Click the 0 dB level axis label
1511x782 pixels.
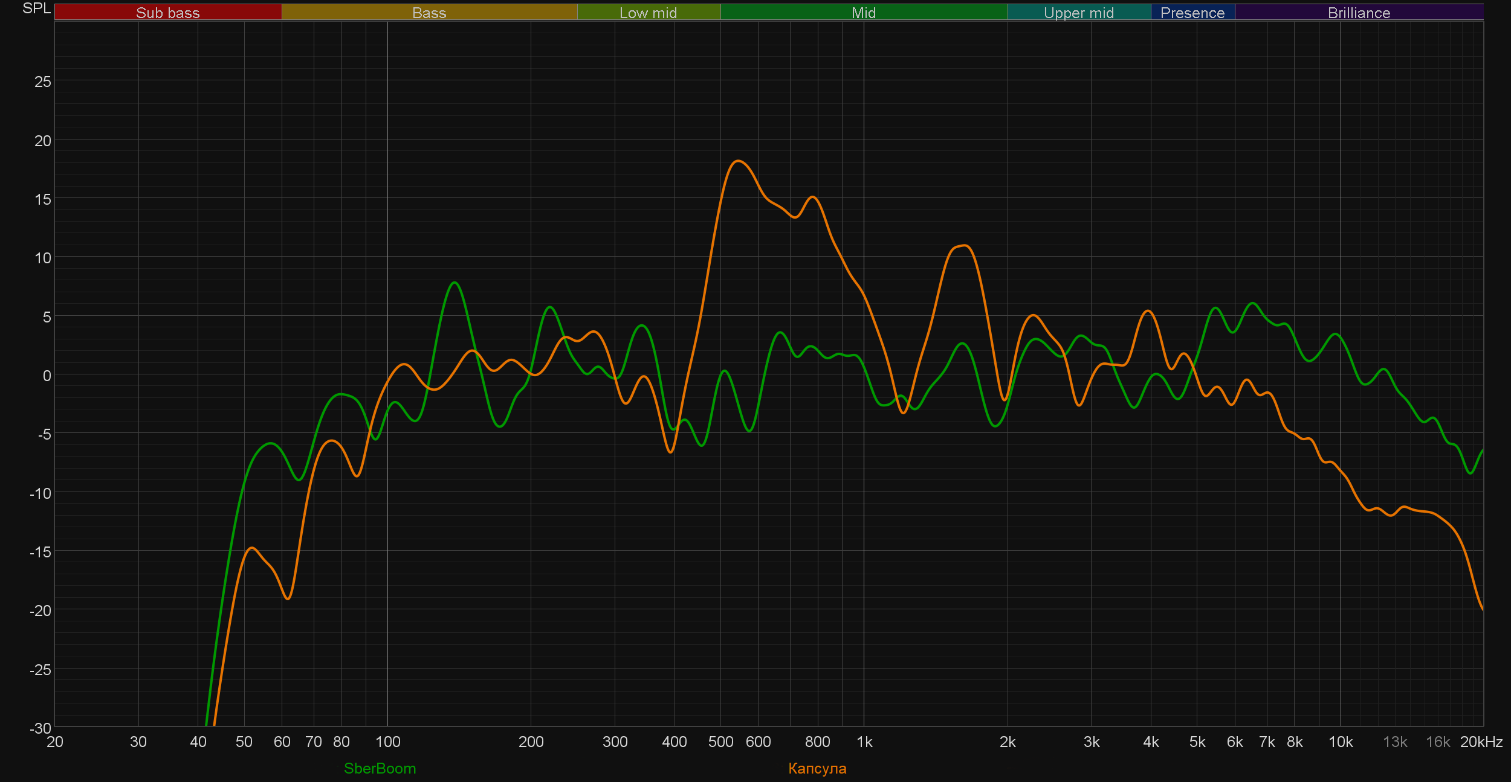[47, 376]
